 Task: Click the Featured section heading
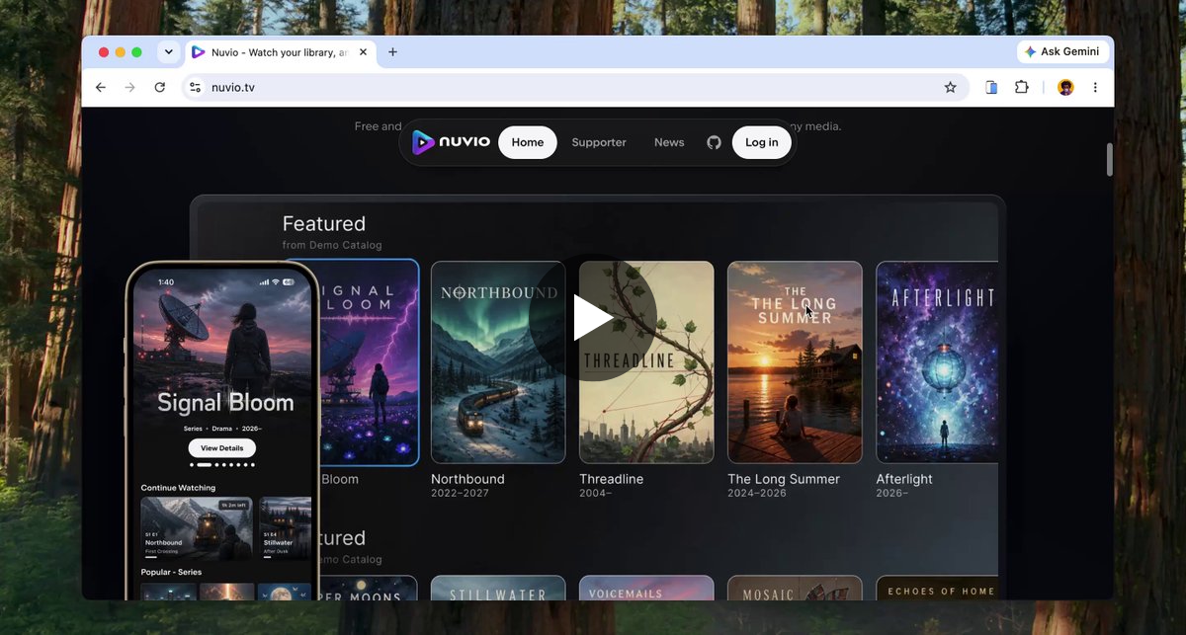point(324,224)
